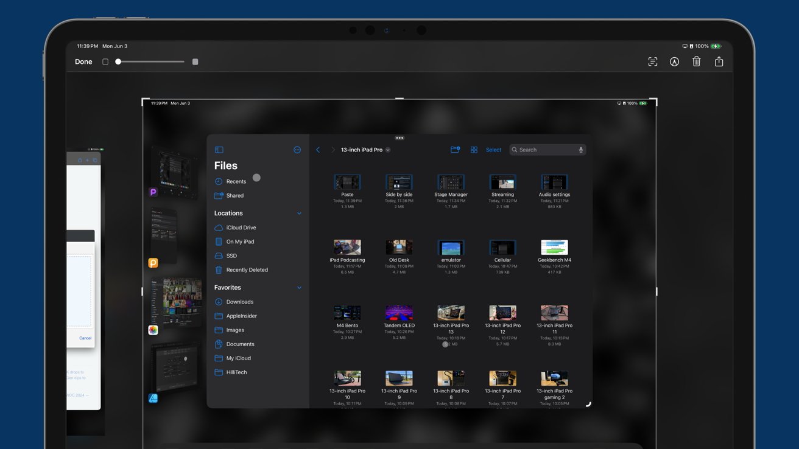The image size is (799, 449).
Task: Open the Audio settings file
Action: tap(554, 182)
